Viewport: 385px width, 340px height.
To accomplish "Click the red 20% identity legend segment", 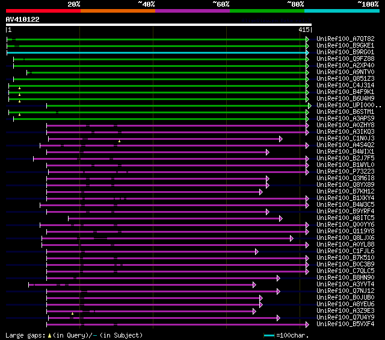I will point(43,11).
